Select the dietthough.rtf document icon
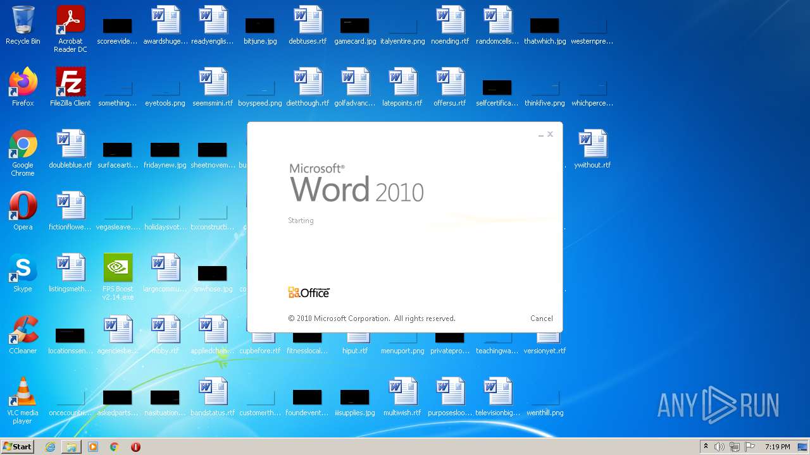The width and height of the screenshot is (810, 455). pos(308,87)
